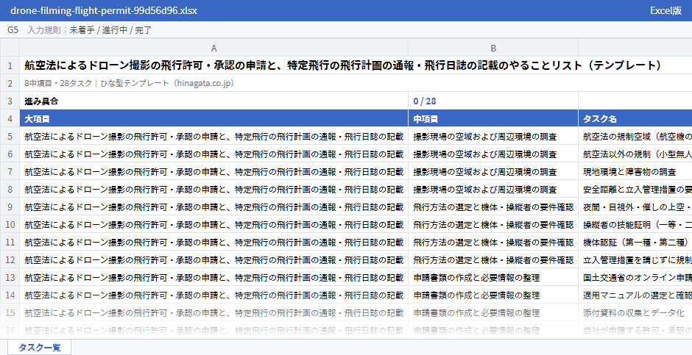This screenshot has height=355, width=692.
Task: Click row 5 cell 撮影現場の空域および周辺環境の調査
Action: tap(493, 136)
